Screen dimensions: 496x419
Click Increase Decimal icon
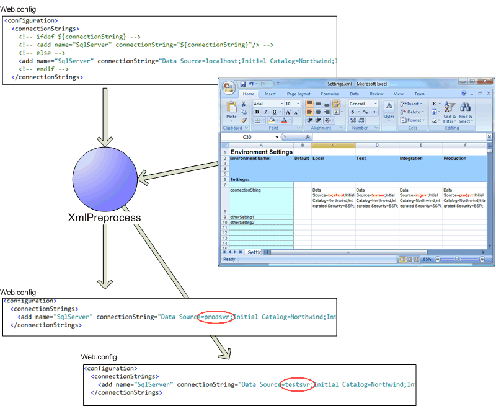pos(353,120)
